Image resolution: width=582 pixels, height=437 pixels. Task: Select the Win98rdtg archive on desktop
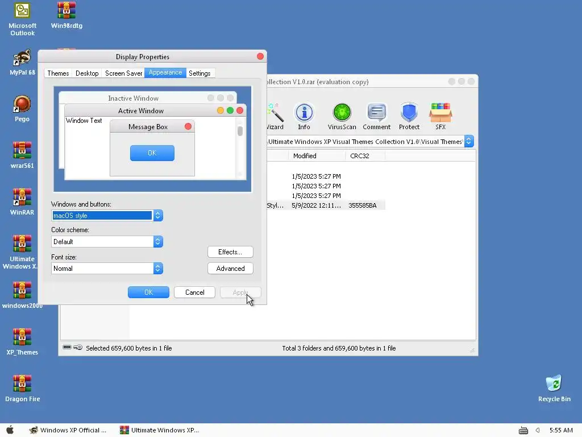tap(66, 15)
